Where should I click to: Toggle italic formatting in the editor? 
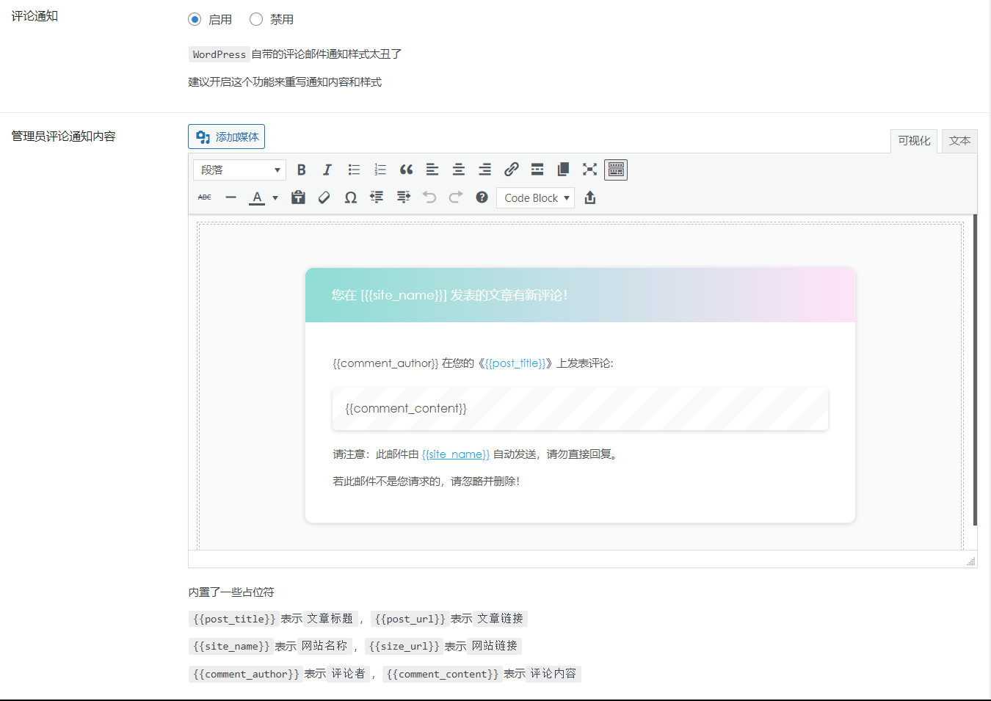pos(327,170)
